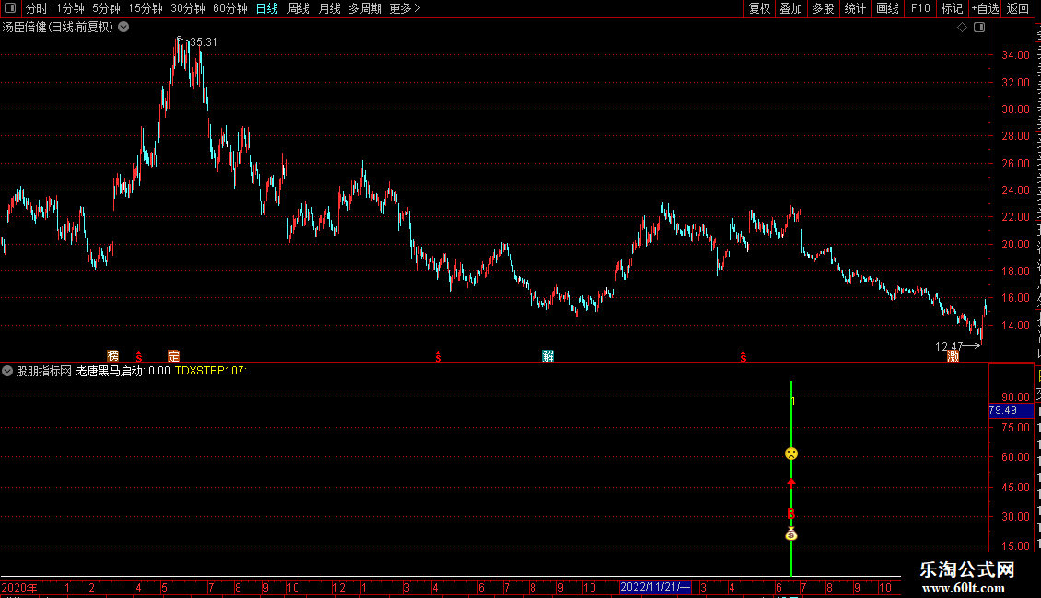Click the 激 event marker

click(953, 356)
